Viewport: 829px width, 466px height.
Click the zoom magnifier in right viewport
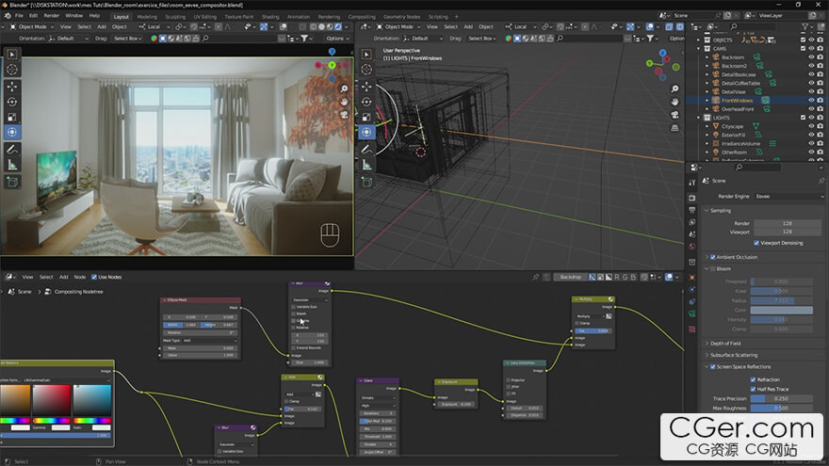click(675, 88)
